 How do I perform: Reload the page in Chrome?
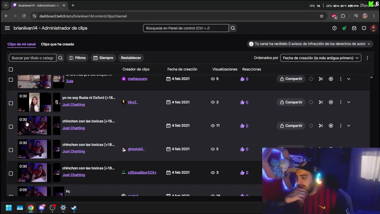[x=24, y=16]
